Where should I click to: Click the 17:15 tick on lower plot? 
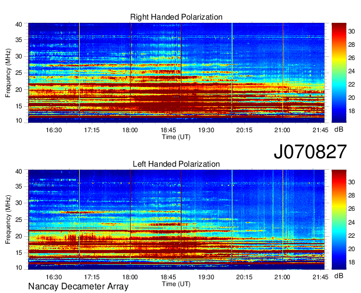92,277
